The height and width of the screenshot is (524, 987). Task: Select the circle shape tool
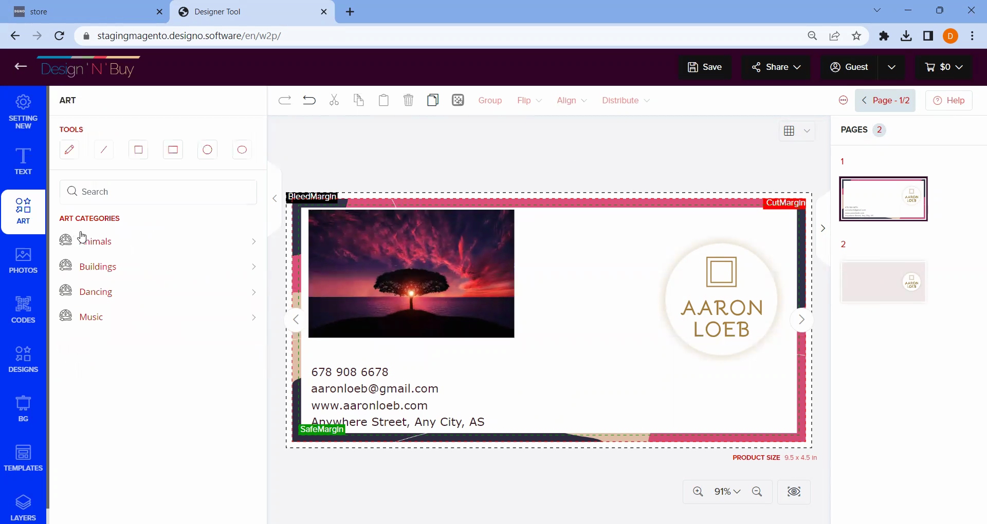[207, 149]
